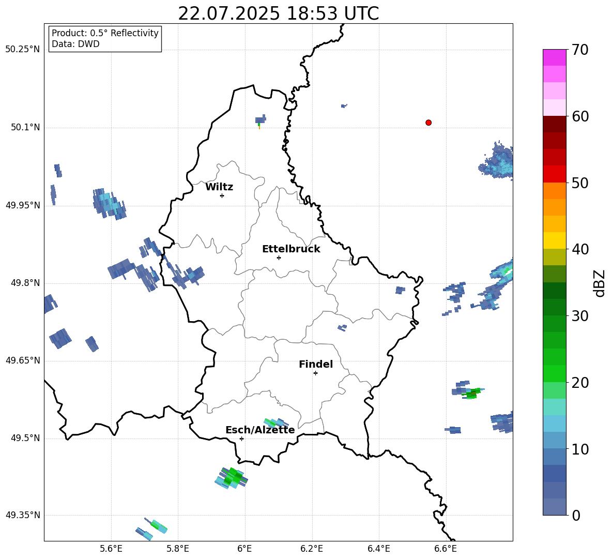The width and height of the screenshot is (612, 559).
Task: Click the Wiltz city label
Action: click(219, 187)
